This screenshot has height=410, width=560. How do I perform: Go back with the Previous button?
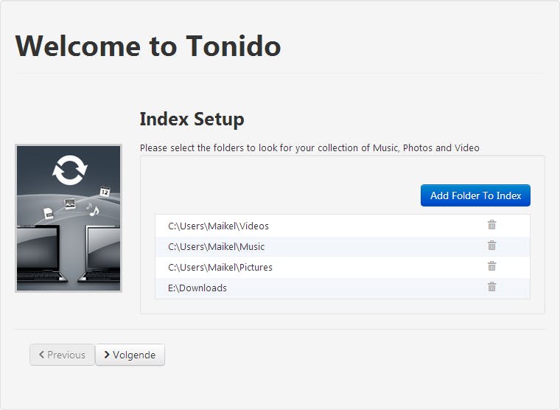pyautogui.click(x=62, y=355)
